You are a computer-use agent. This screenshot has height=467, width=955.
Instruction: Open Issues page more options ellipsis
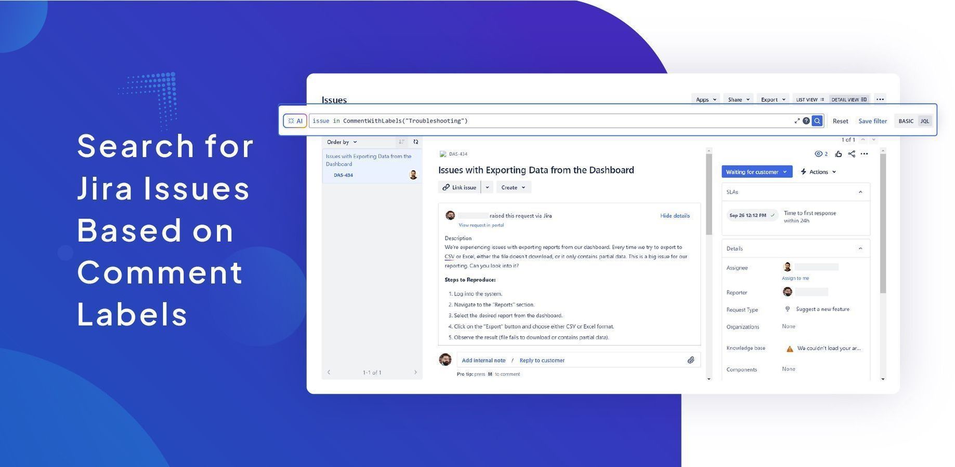(x=880, y=99)
